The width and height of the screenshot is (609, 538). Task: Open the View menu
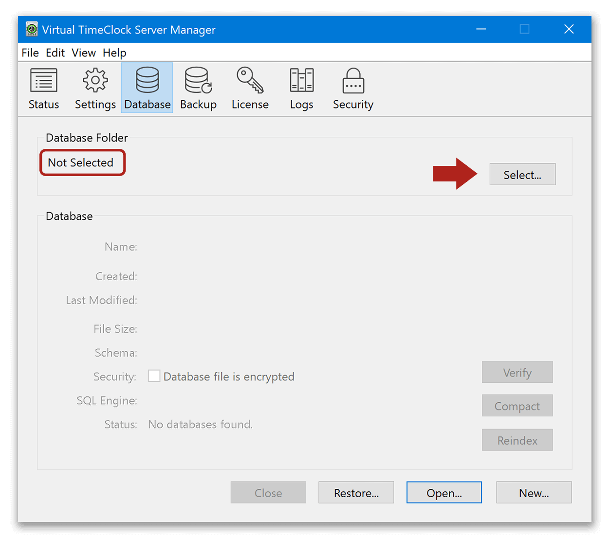coord(84,53)
